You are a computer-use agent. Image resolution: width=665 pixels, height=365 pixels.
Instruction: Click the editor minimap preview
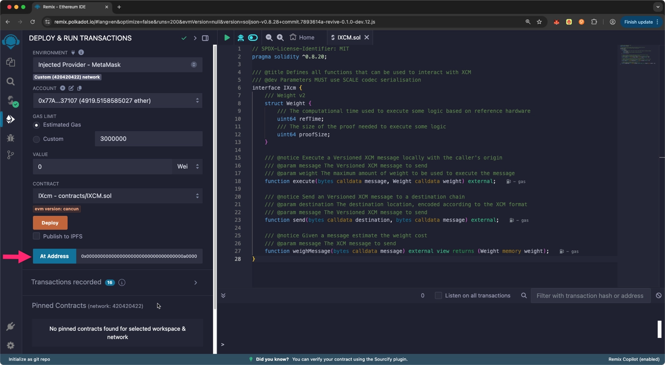(638, 54)
